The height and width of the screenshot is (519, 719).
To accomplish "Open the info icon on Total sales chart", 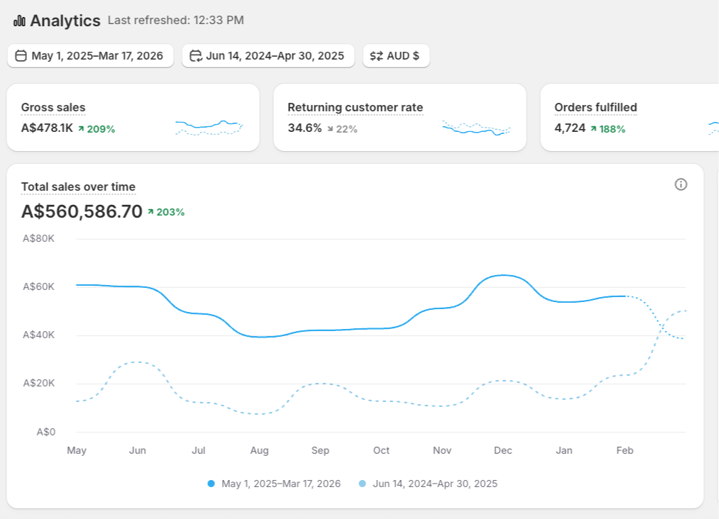I will click(x=681, y=185).
